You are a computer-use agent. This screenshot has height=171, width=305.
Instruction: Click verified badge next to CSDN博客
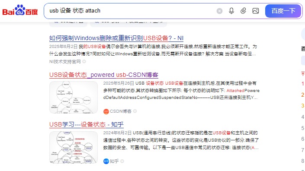[135, 111]
